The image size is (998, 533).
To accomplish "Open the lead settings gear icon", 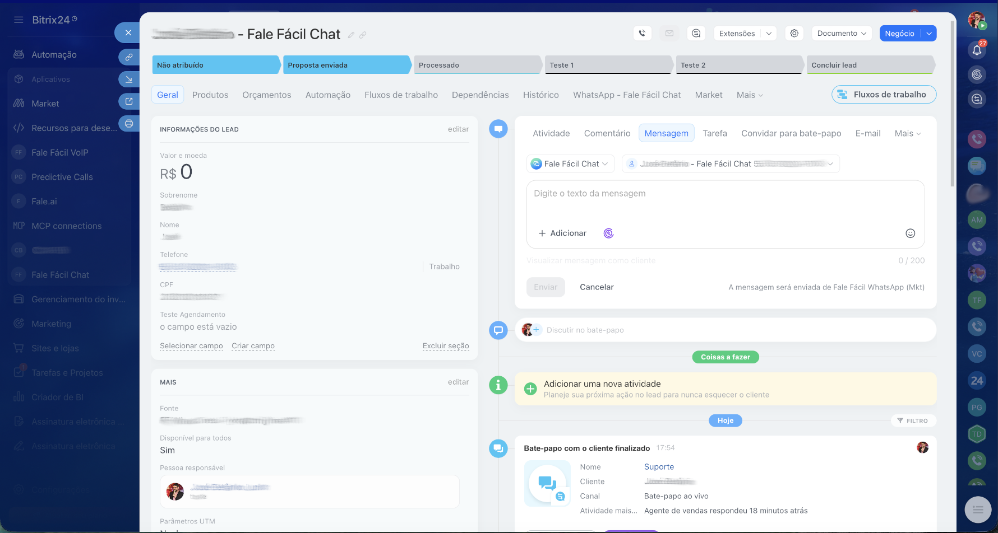I will [x=794, y=34].
